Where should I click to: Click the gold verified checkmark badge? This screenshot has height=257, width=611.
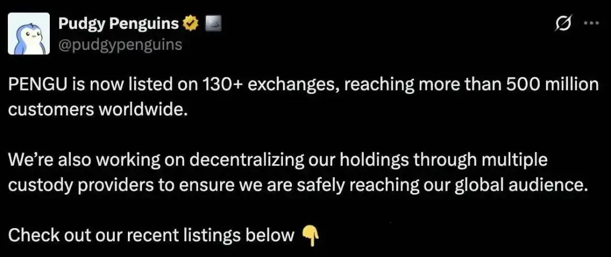[x=191, y=24]
